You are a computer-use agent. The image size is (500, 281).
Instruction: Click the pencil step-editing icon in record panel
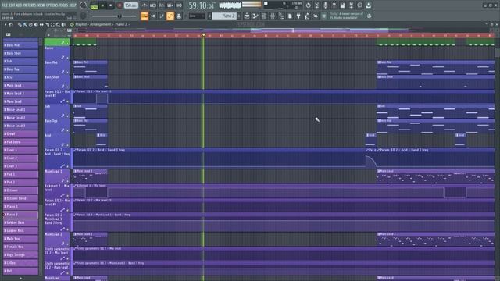coord(162,16)
